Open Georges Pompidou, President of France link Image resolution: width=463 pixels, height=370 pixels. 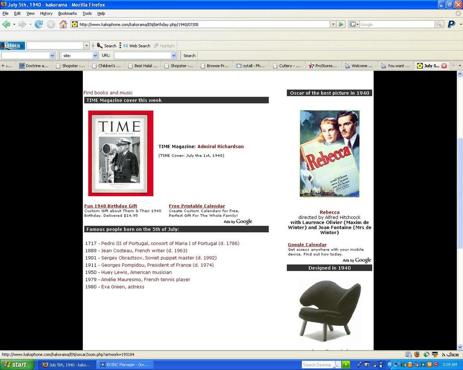[157, 265]
